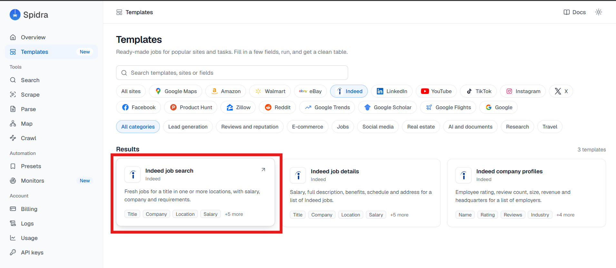Open API keys icon in sidebar
Viewport: 616px width, 268px height.
(x=13, y=253)
